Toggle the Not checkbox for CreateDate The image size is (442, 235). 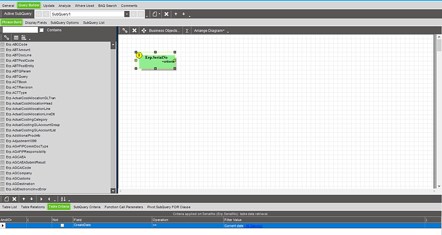pyautogui.click(x=62, y=225)
